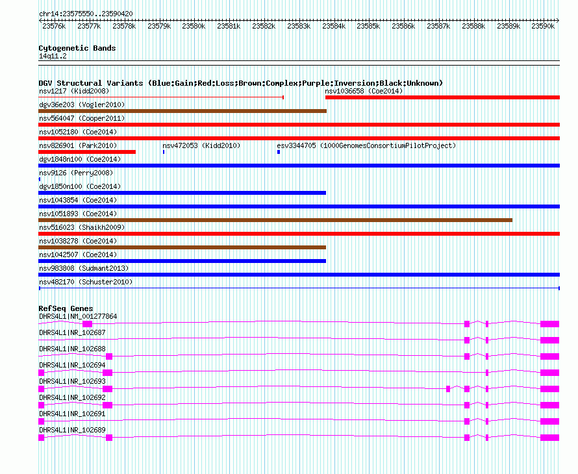Viewport: 578px width, 474px height.
Task: Click the leftmost exon of NR_102691 transcript
Action: [42, 421]
